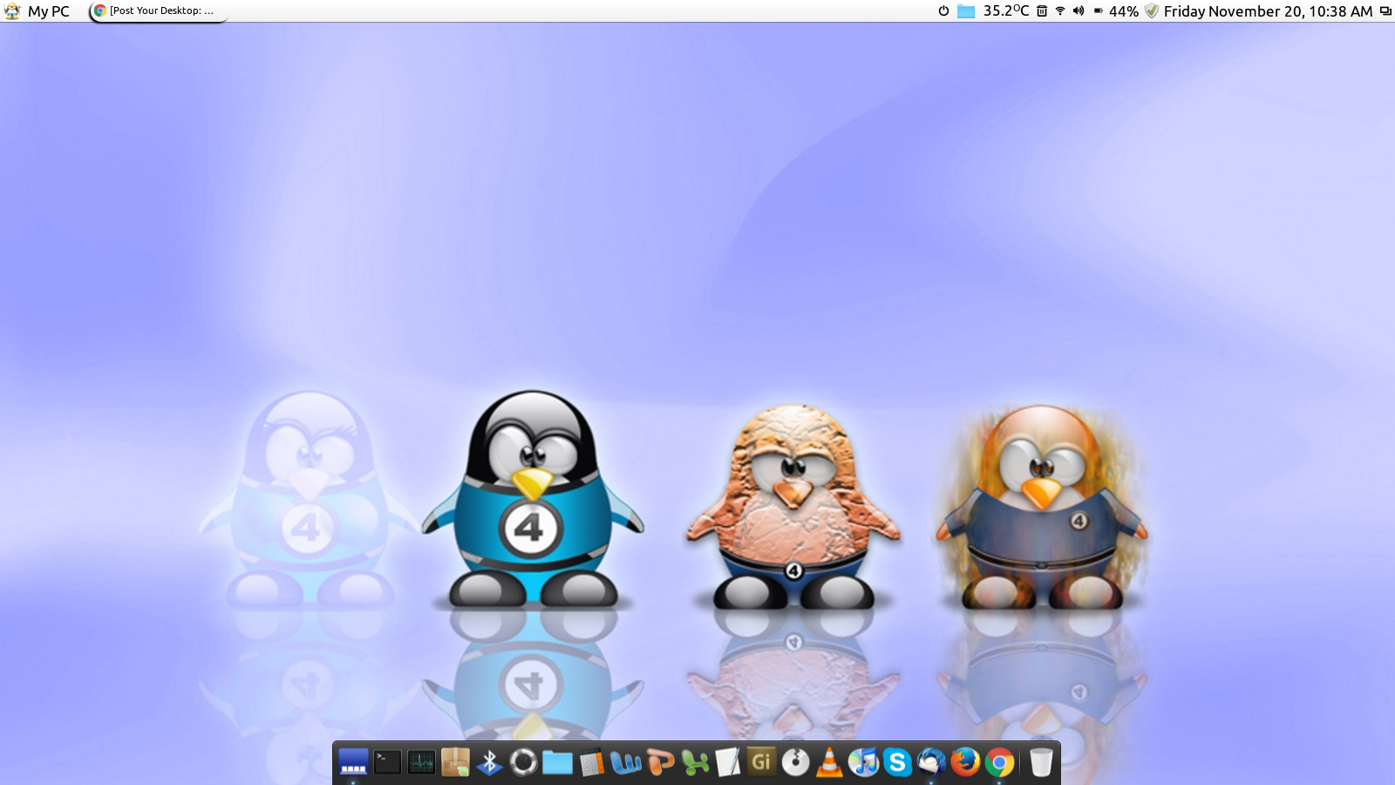
Task: Open the Wi-Fi network menu
Action: [1060, 11]
